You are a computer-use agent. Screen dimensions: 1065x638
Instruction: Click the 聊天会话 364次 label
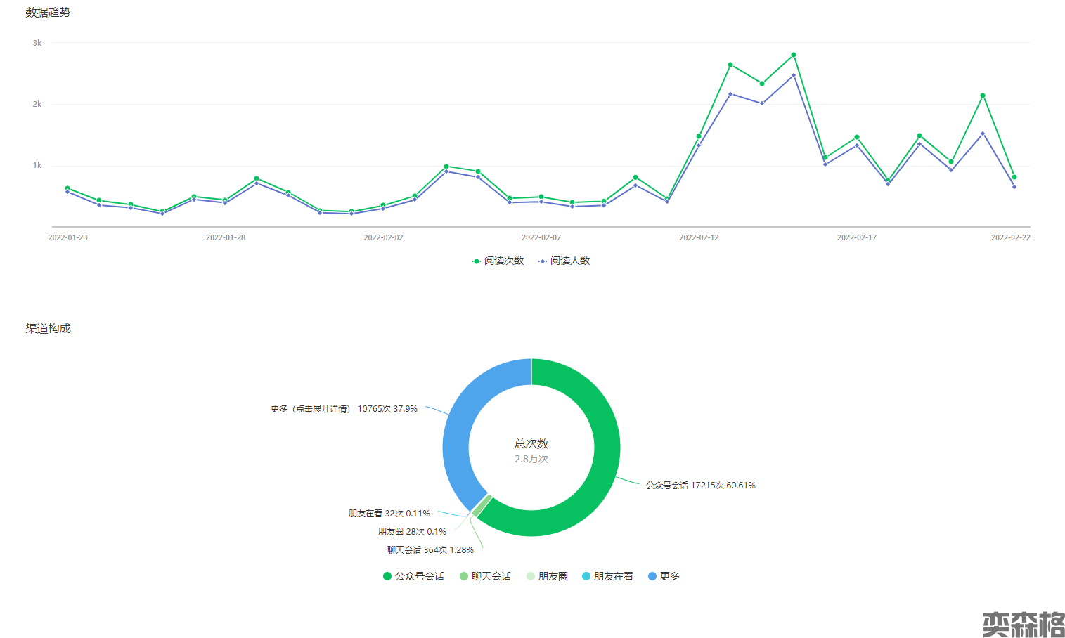[x=430, y=550]
